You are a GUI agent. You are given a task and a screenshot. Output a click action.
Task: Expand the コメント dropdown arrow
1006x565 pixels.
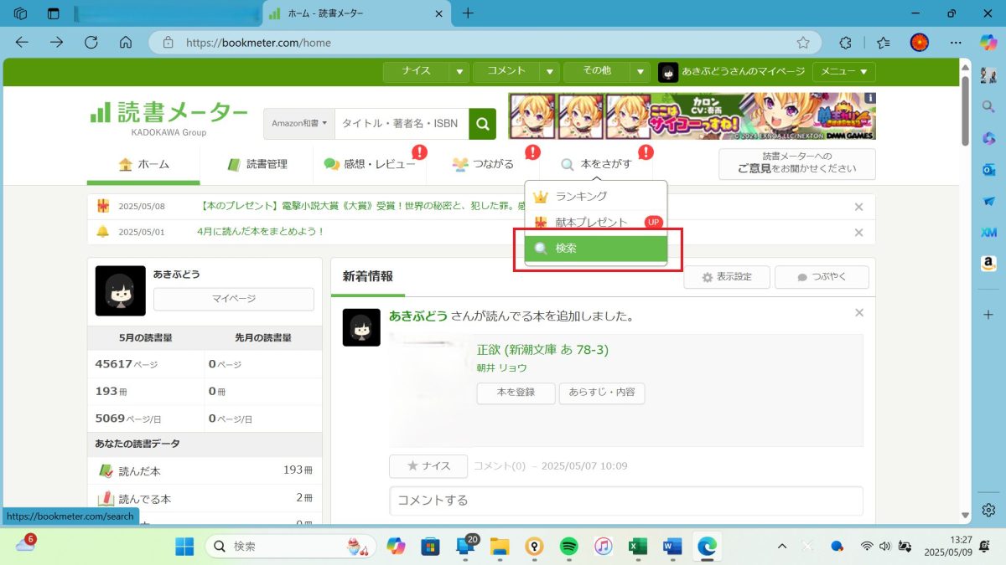[549, 72]
